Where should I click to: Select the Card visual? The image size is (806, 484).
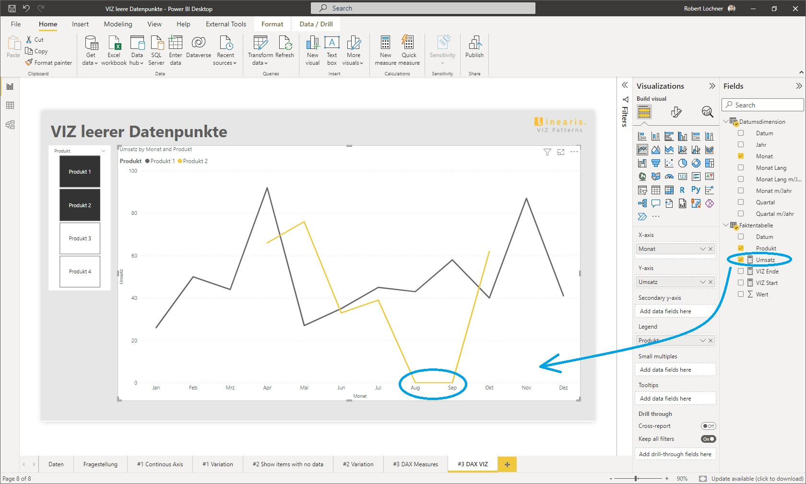(683, 177)
